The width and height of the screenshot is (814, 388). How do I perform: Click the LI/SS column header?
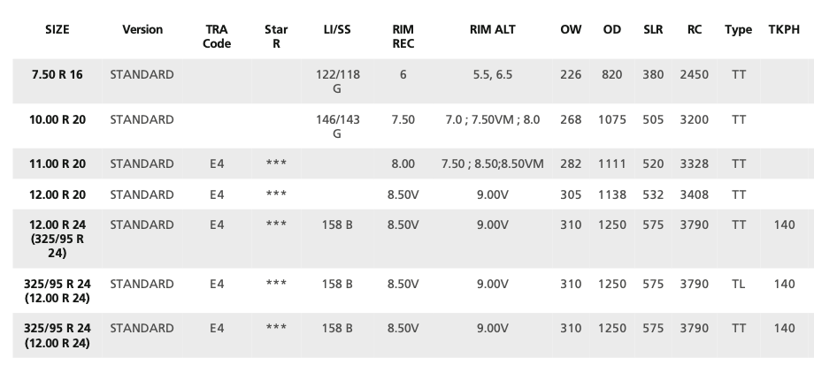(337, 29)
